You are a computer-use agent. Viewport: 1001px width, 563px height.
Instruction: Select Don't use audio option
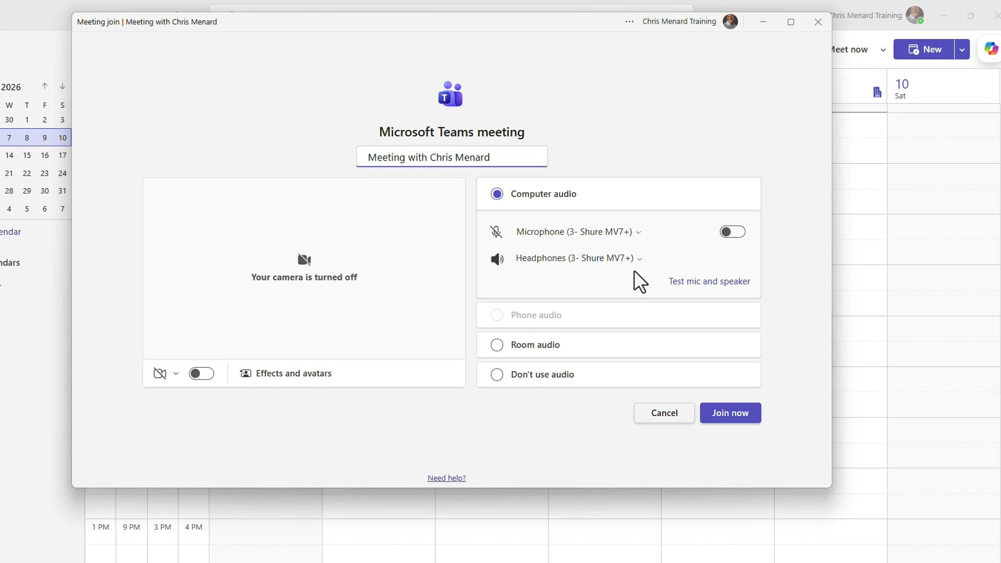coord(618,374)
